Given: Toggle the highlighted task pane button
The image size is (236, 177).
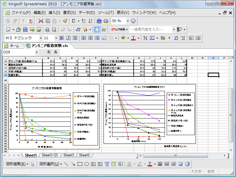Looking at the screenshot, I should point(97,29).
